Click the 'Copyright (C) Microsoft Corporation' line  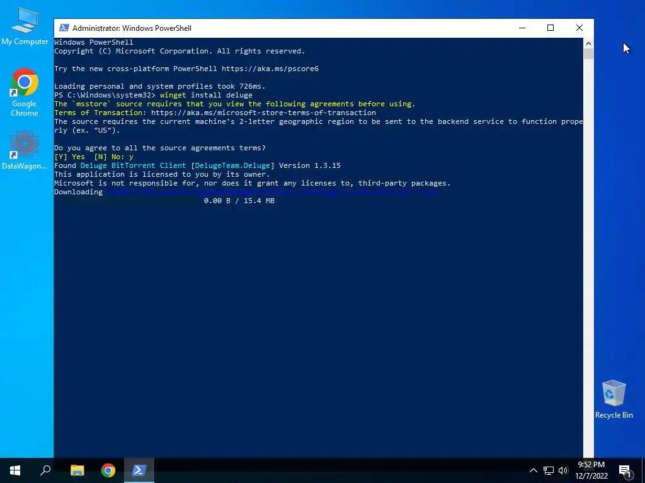pos(180,51)
